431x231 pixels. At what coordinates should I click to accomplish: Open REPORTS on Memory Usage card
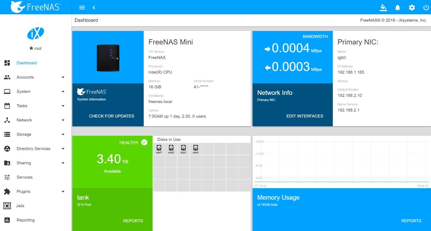(x=411, y=221)
